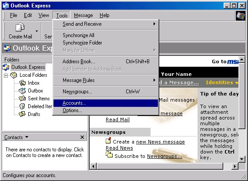Choose Synchronize All from Tools menu

106,35
